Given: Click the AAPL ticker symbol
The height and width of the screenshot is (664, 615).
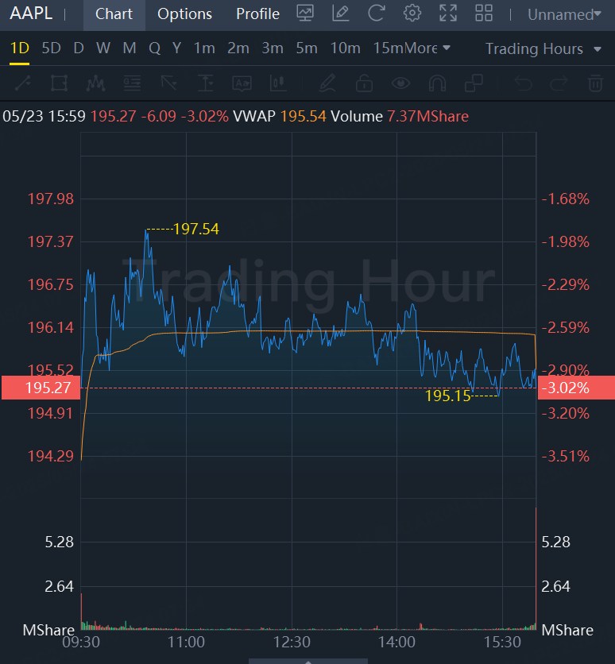Looking at the screenshot, I should [31, 14].
